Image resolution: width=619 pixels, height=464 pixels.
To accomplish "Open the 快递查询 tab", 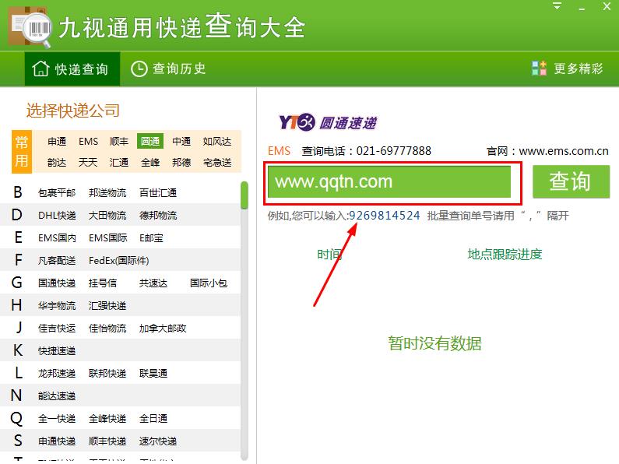I will click(x=72, y=69).
